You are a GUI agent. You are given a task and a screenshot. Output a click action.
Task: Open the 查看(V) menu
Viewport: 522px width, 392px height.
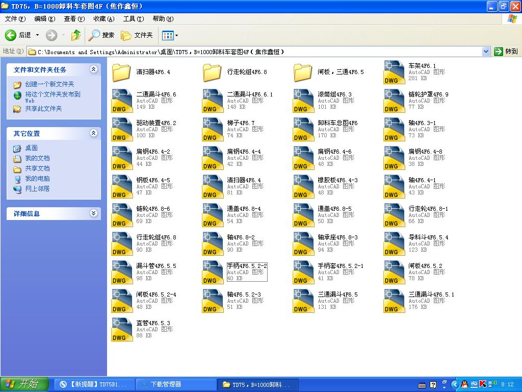point(74,19)
